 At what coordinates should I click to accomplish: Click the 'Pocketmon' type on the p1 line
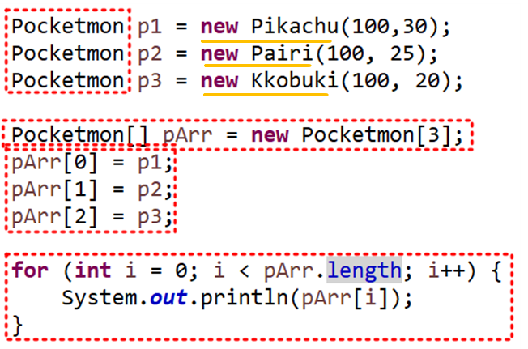click(68, 26)
